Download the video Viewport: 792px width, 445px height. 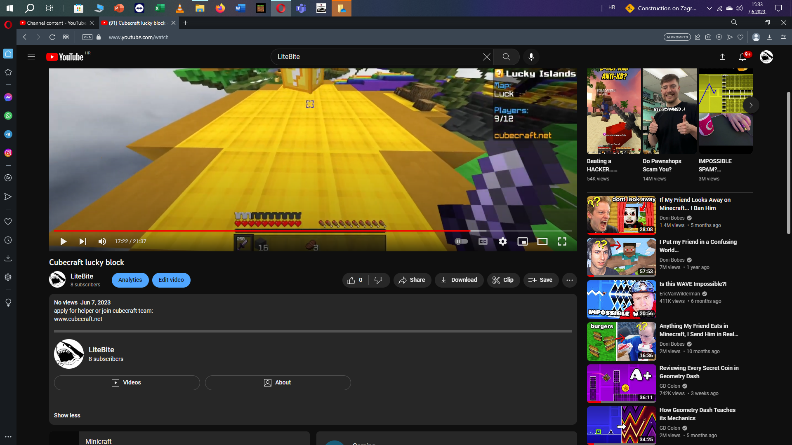(459, 280)
